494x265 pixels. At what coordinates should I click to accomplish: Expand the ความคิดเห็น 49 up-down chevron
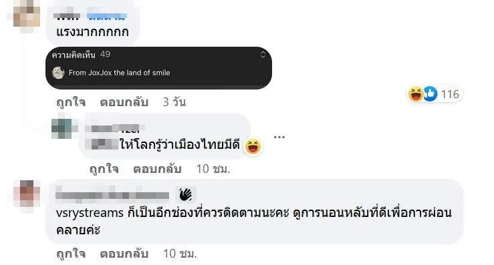point(263,55)
